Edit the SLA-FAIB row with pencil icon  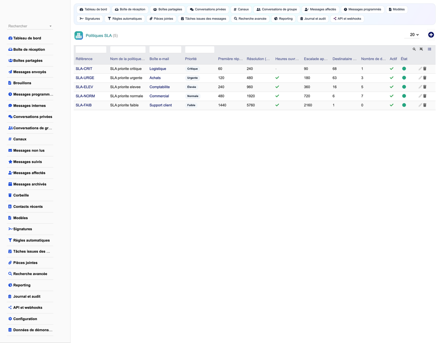click(420, 105)
